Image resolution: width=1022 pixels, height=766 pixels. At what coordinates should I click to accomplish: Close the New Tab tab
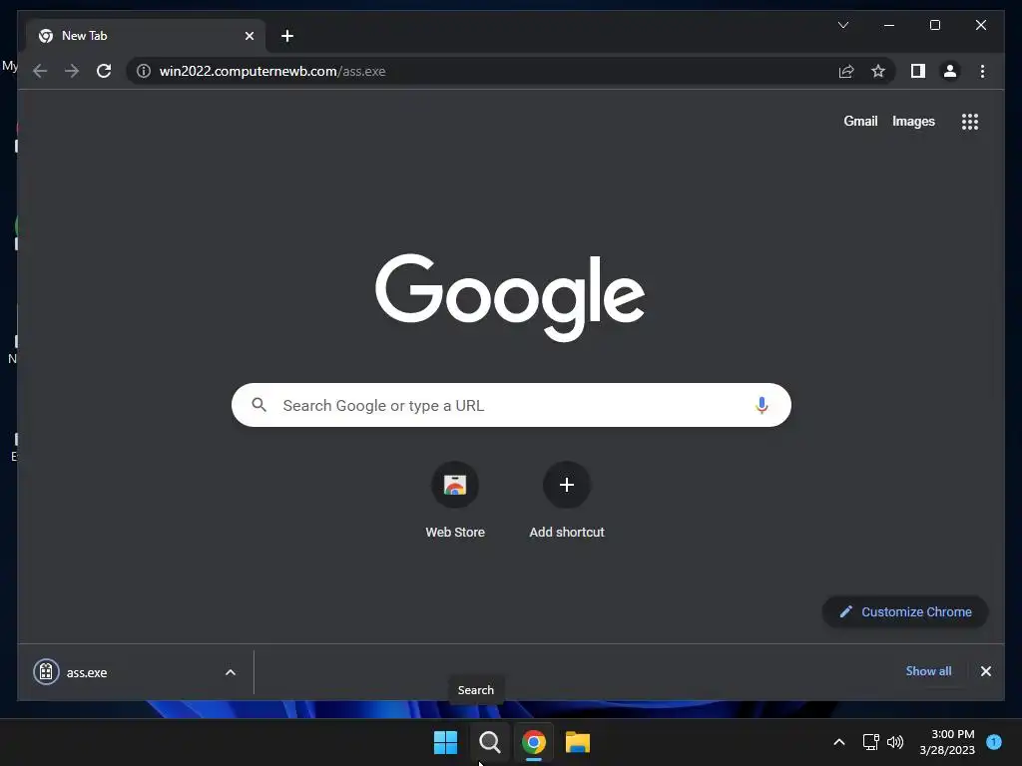[x=249, y=36]
